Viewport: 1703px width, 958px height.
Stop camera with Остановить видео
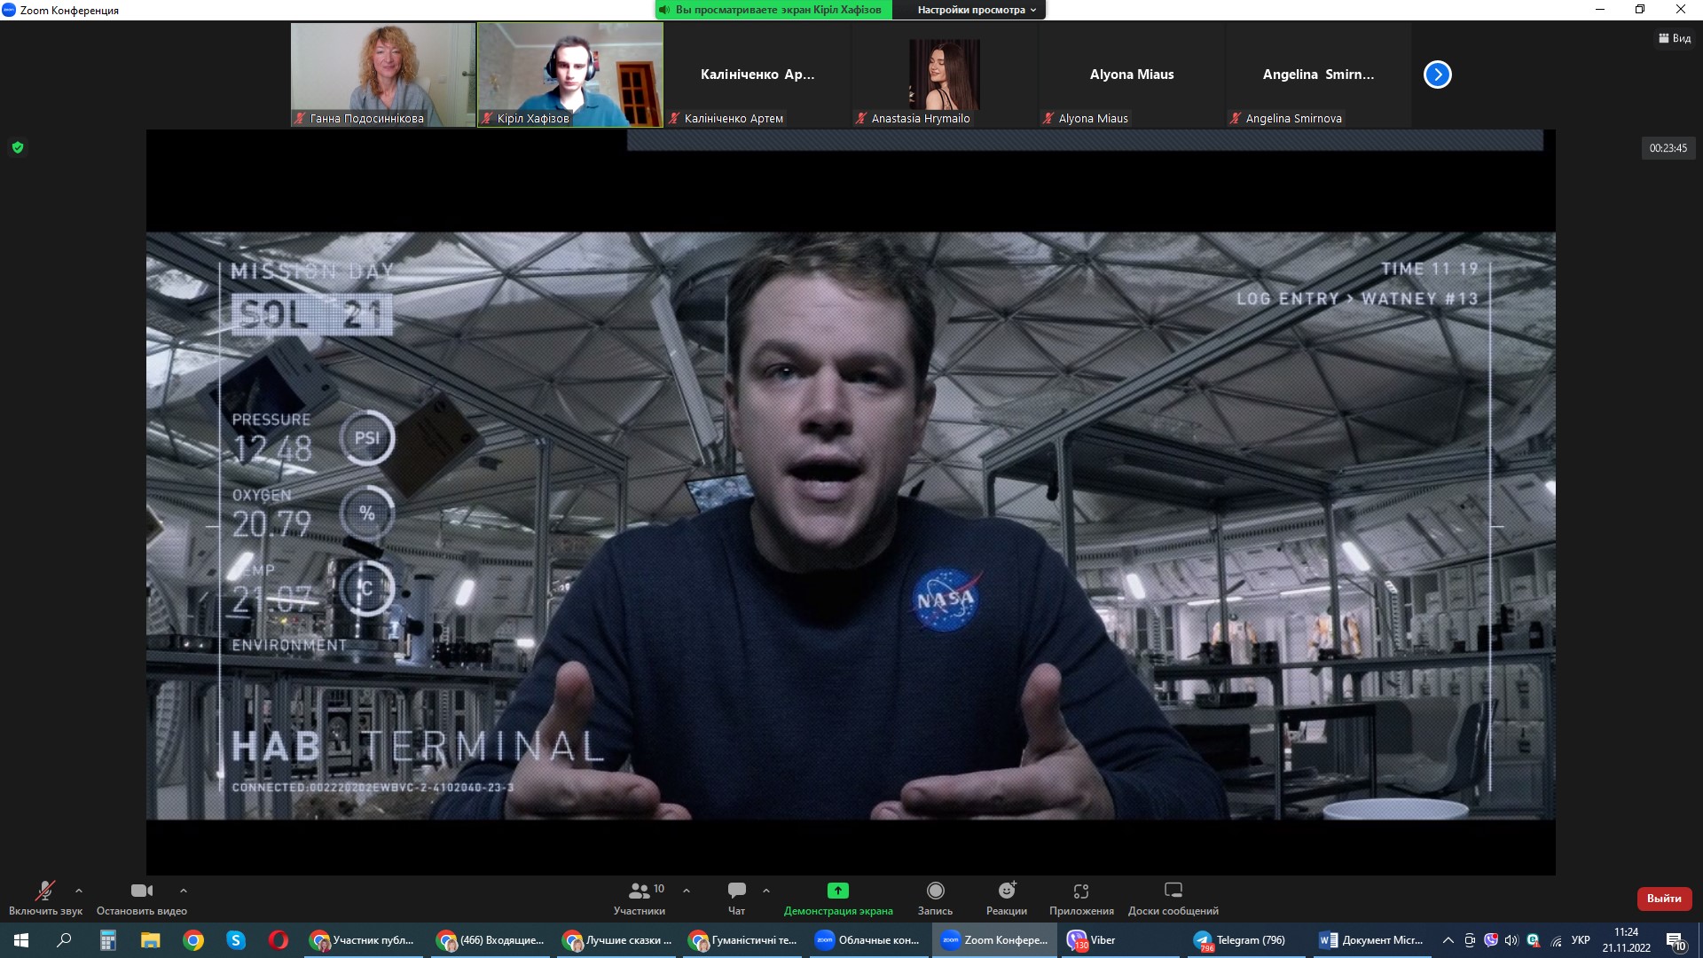tap(141, 897)
